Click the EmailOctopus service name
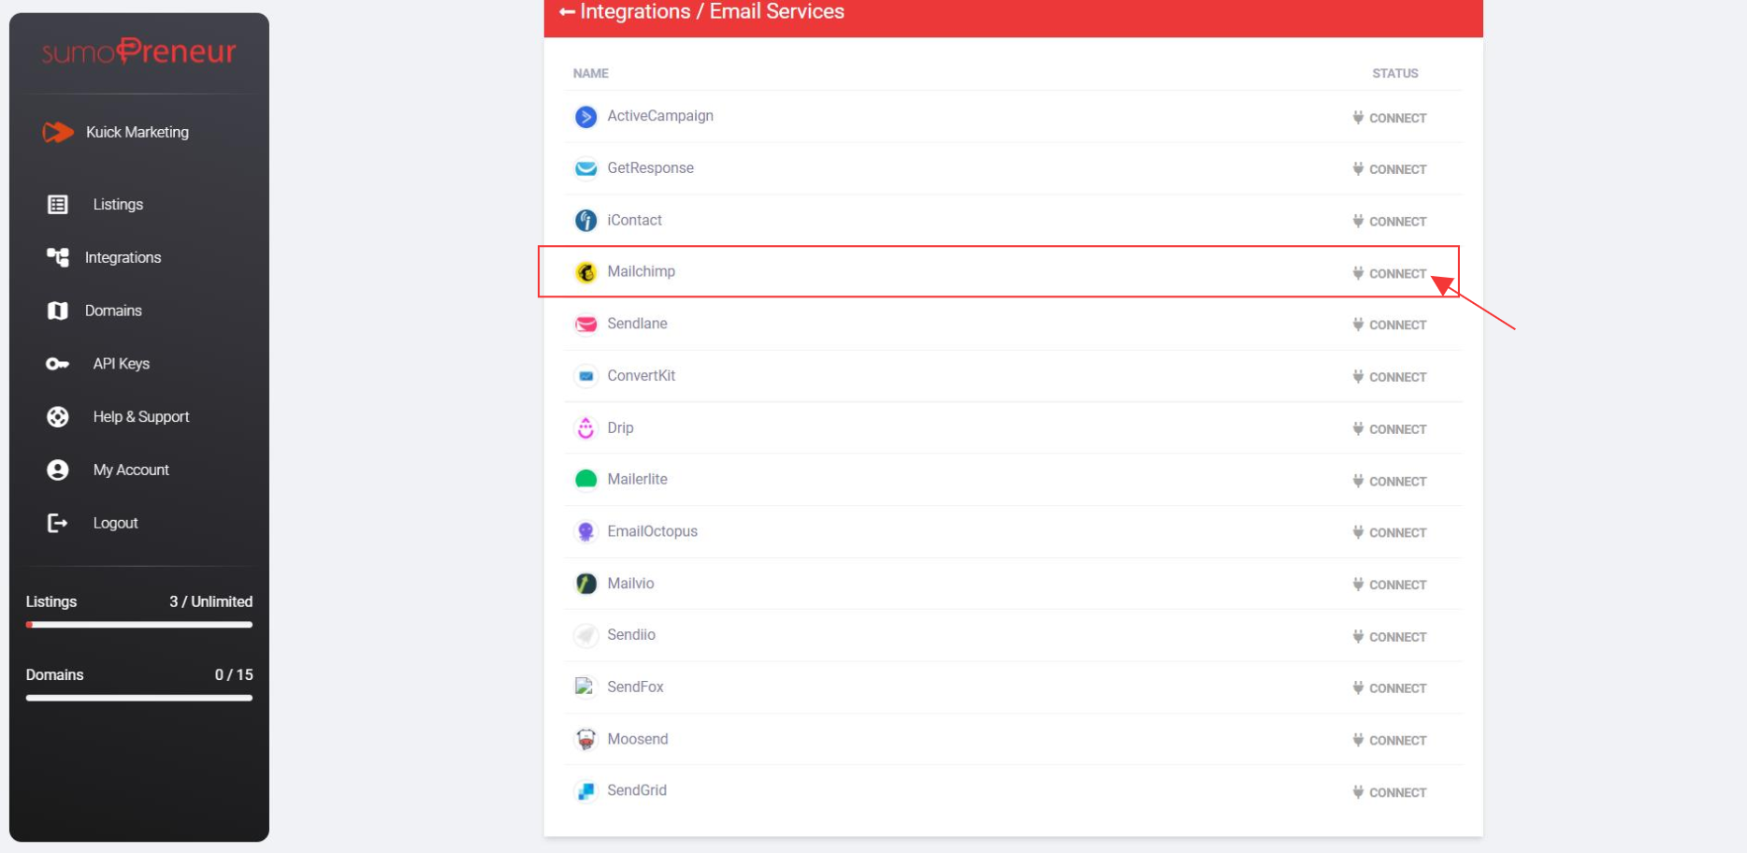The width and height of the screenshot is (1747, 853). click(x=653, y=531)
